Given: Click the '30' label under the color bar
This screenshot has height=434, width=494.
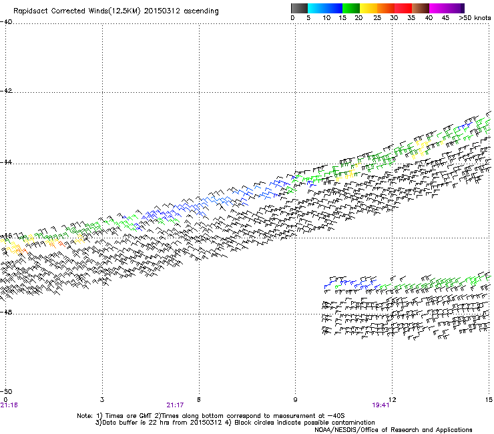Looking at the screenshot, I should (x=394, y=18).
